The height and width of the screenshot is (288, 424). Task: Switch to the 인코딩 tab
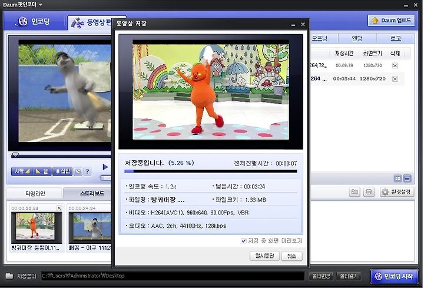[34, 22]
